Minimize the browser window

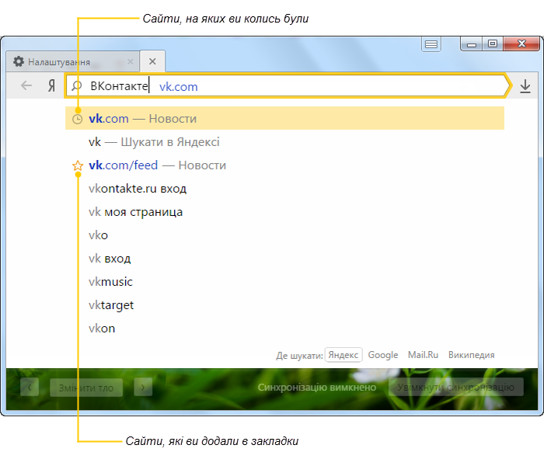(x=471, y=44)
